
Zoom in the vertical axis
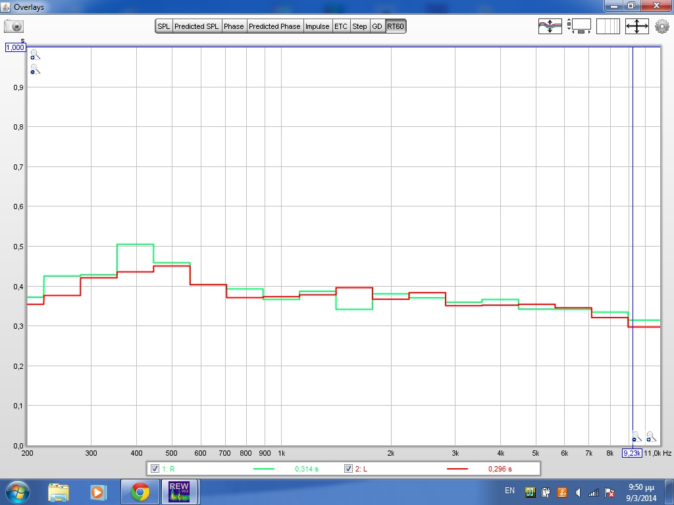35,56
